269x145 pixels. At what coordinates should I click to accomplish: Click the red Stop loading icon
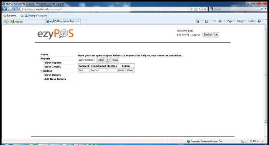pos(205,9)
